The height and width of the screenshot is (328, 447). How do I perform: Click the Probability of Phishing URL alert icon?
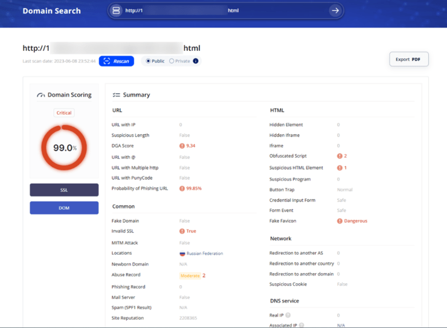182,188
